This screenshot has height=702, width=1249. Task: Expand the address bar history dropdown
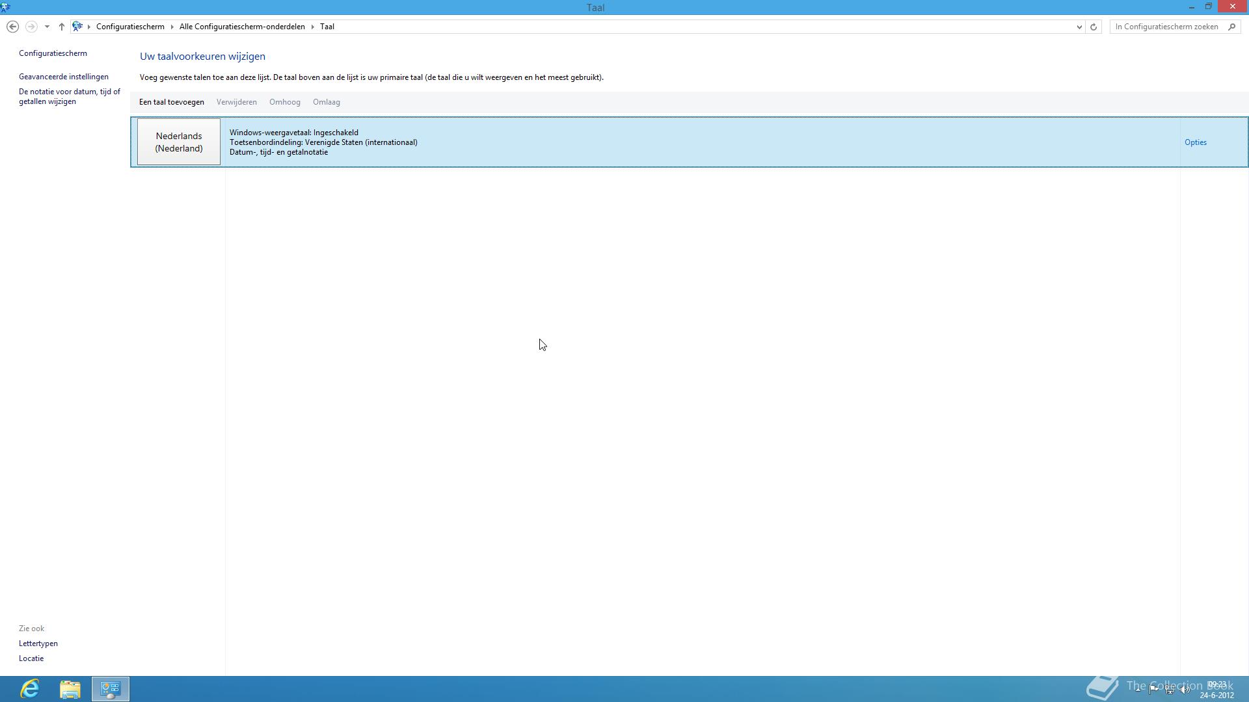pyautogui.click(x=1079, y=27)
